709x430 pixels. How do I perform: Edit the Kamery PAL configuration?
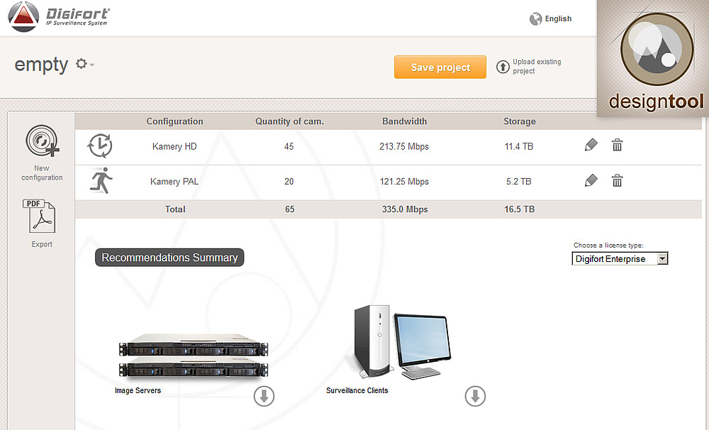591,181
